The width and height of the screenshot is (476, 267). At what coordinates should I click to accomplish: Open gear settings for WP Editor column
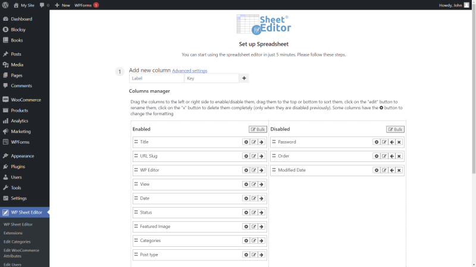246,170
